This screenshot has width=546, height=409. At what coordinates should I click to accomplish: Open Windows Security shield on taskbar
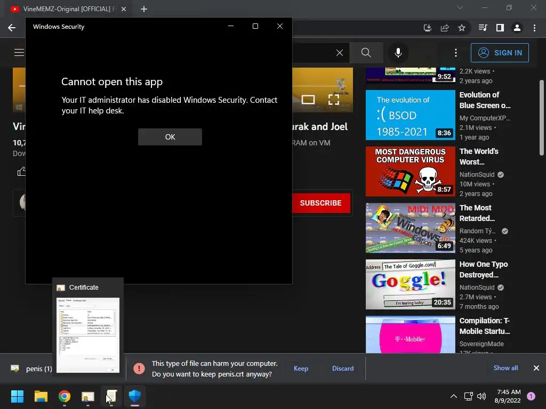135,396
